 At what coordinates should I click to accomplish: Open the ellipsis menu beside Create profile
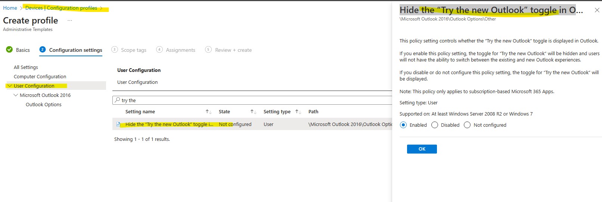tap(69, 20)
